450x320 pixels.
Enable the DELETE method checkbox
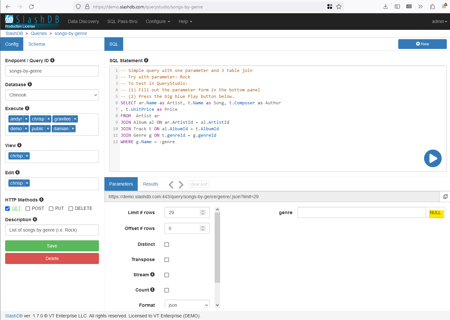pyautogui.click(x=71, y=209)
